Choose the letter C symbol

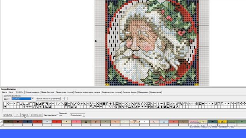pos(152,103)
